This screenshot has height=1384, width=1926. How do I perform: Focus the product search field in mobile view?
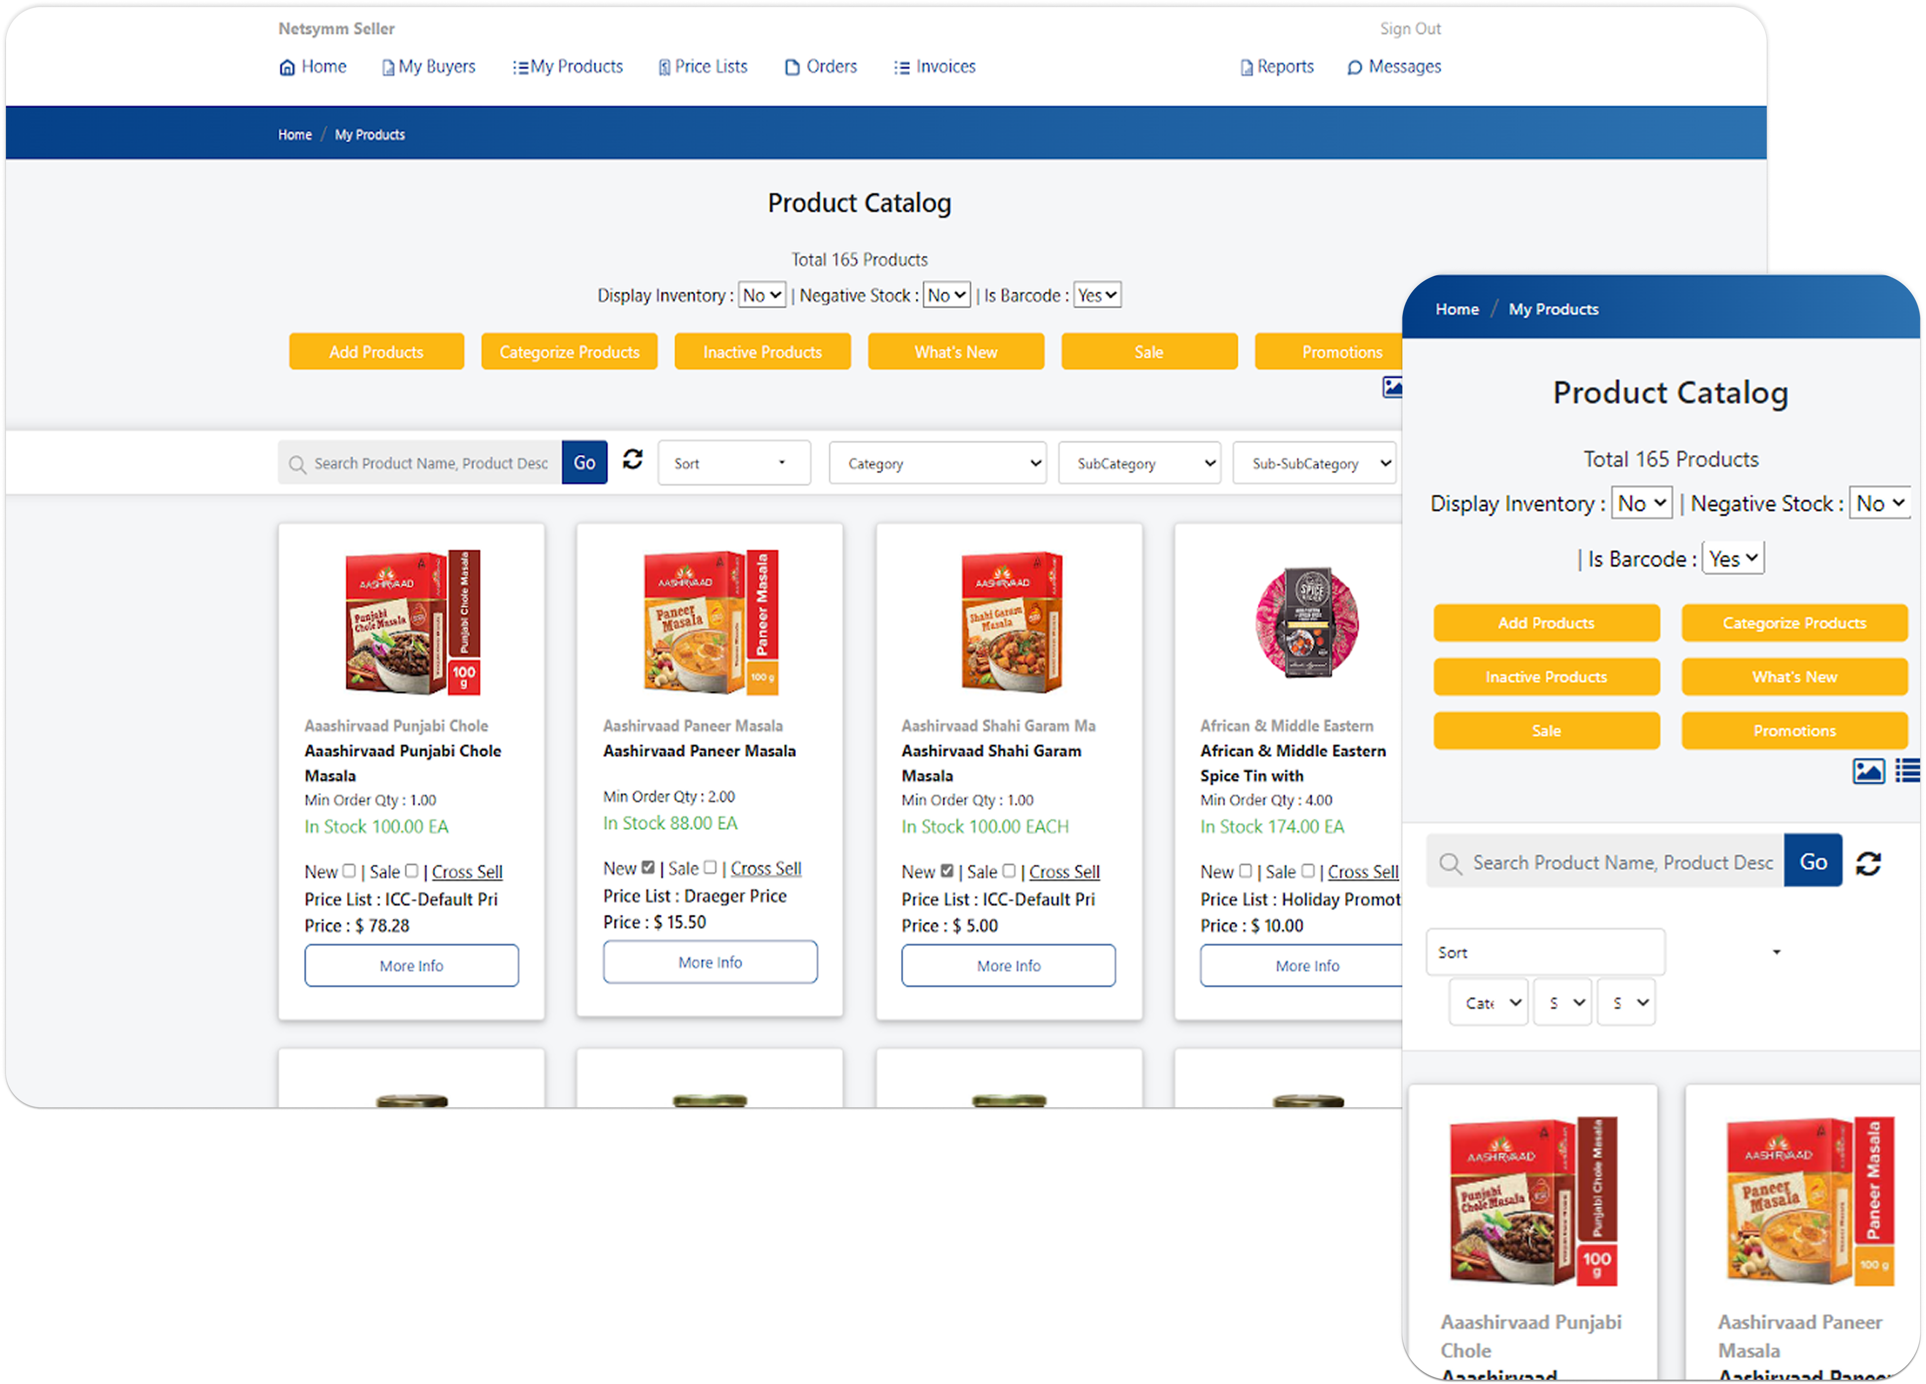pos(1605,861)
